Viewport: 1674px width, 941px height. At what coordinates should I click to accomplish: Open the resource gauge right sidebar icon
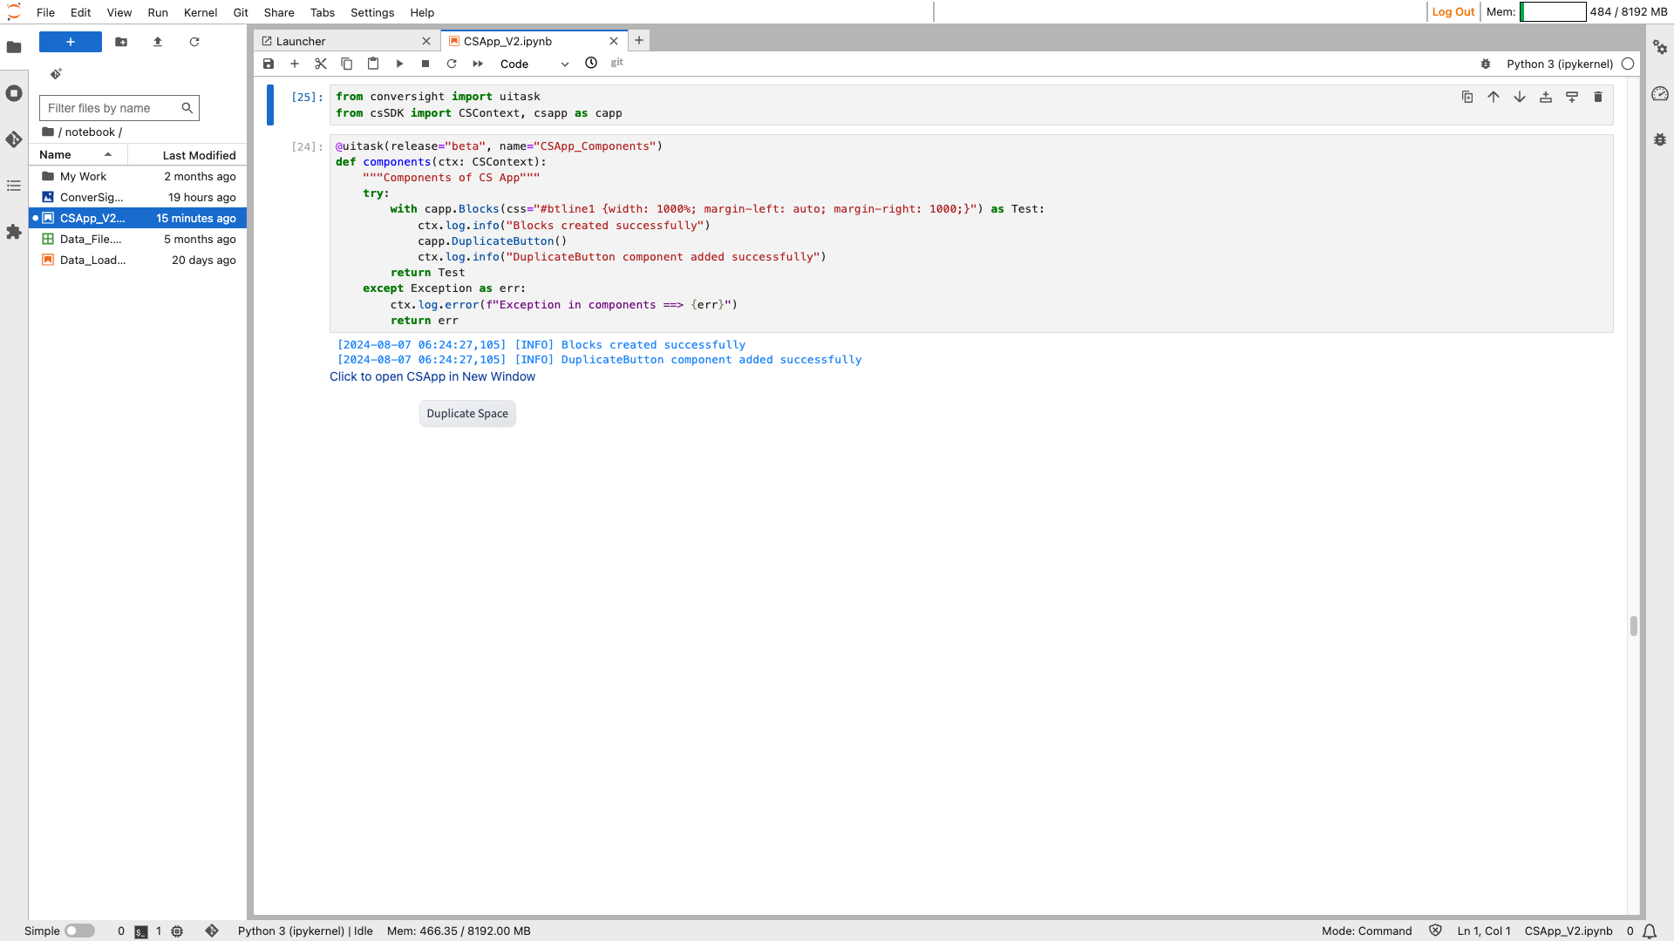1660,93
